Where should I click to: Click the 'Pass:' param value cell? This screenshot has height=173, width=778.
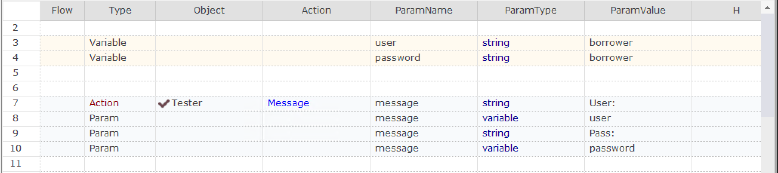tap(602, 133)
